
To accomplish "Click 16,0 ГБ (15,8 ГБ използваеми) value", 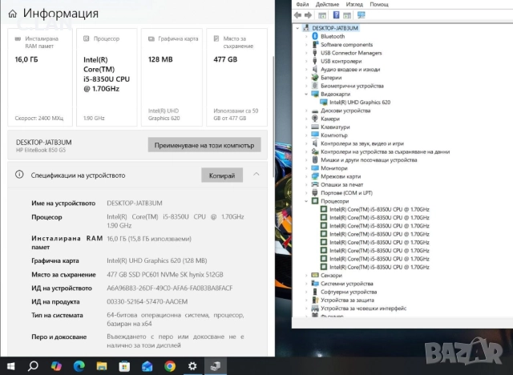I will click(149, 239).
